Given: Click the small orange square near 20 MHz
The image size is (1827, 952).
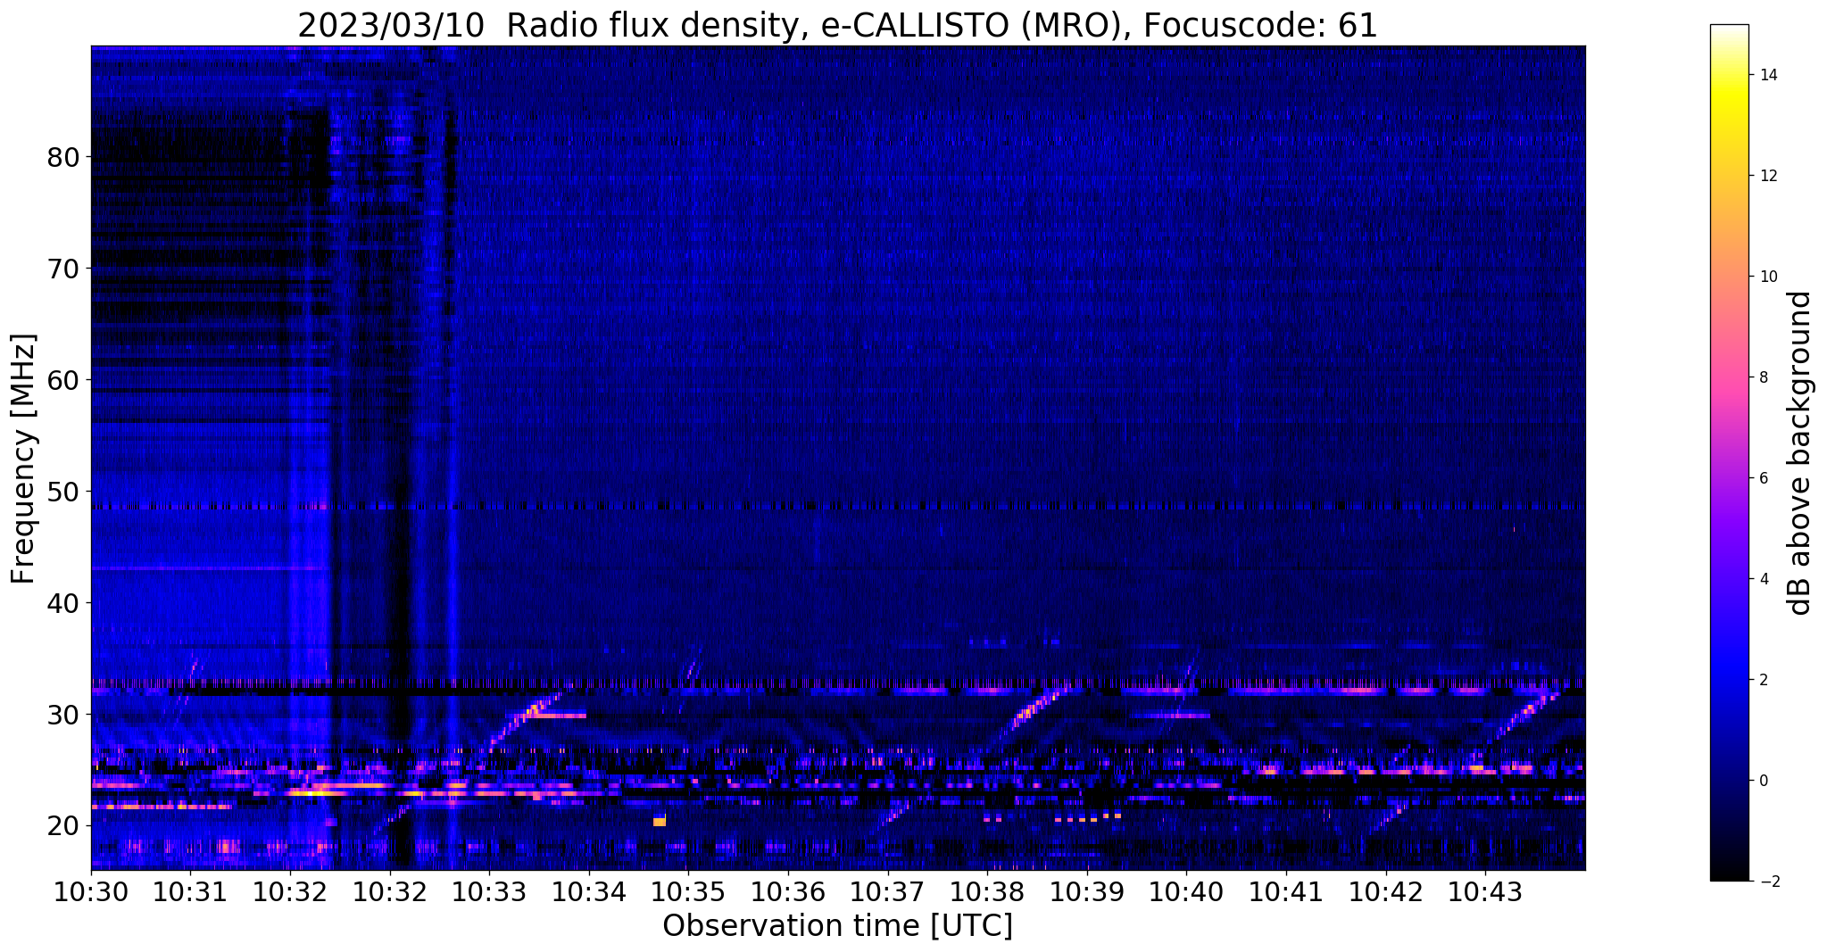Looking at the screenshot, I should (x=660, y=821).
